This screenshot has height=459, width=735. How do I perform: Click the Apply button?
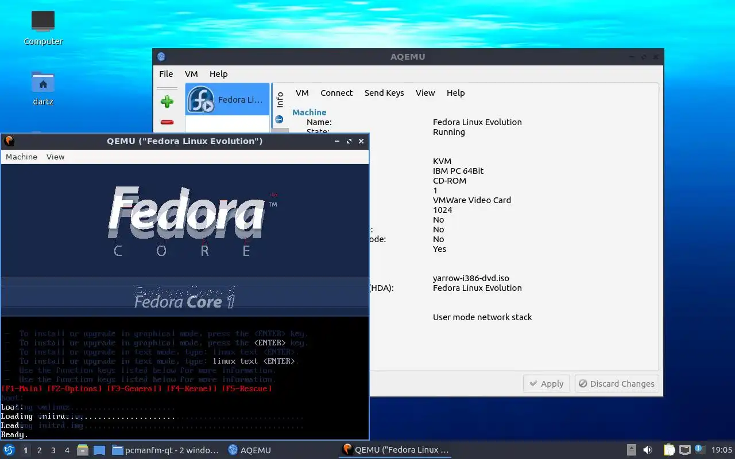coord(546,384)
